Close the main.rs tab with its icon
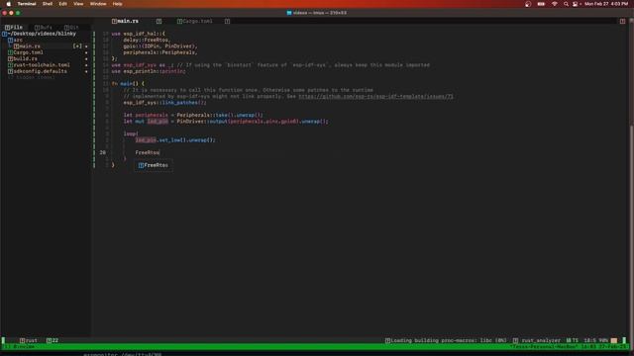This screenshot has width=634, height=356. [x=158, y=21]
